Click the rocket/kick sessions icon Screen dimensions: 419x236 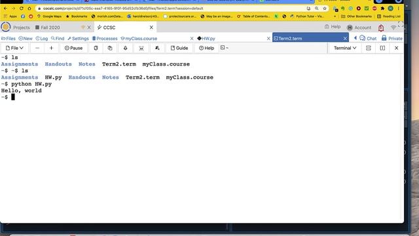click(125, 48)
